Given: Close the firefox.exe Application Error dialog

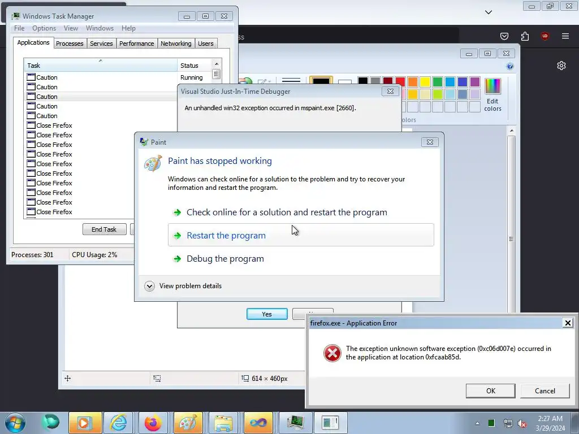Looking at the screenshot, I should 568,323.
